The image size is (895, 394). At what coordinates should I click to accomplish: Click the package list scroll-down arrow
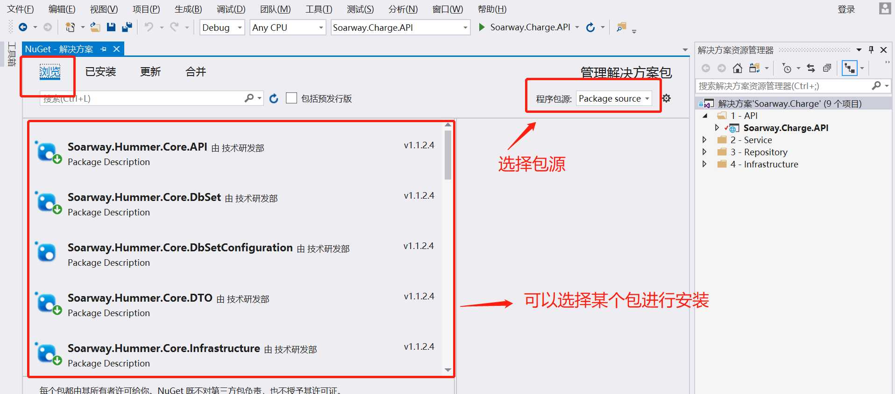tap(448, 370)
